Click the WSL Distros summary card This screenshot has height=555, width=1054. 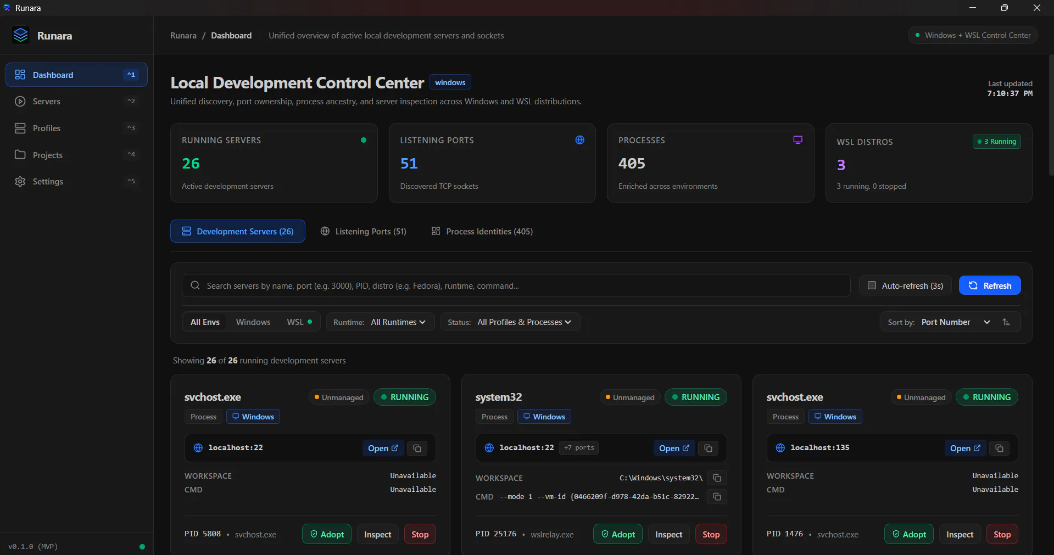point(929,163)
